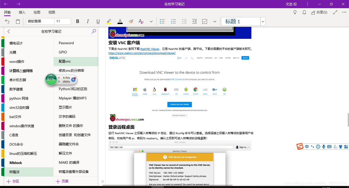Open the word操作 section
349x188 pixels.
pos(29,62)
